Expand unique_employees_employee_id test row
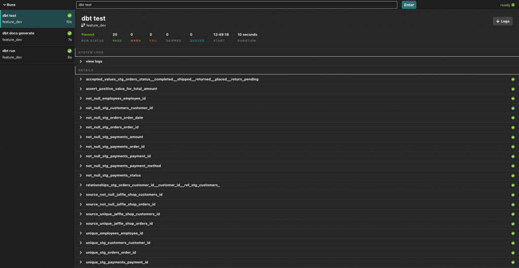The image size is (519, 268). 81,233
